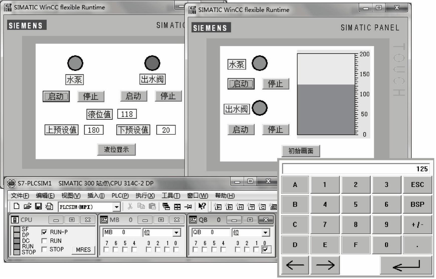Toggle bit 0 checkbox in MB 0
The width and height of the screenshot is (436, 279).
pos(176,249)
